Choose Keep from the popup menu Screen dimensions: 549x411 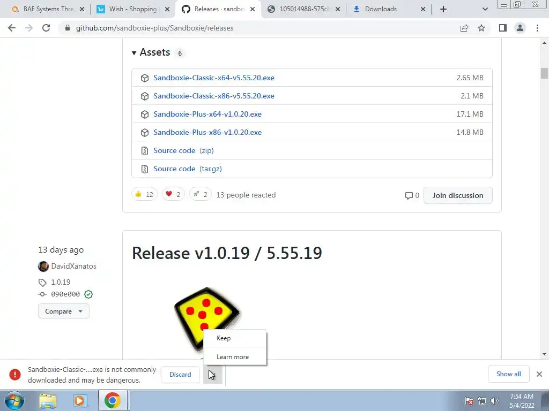[235, 338]
